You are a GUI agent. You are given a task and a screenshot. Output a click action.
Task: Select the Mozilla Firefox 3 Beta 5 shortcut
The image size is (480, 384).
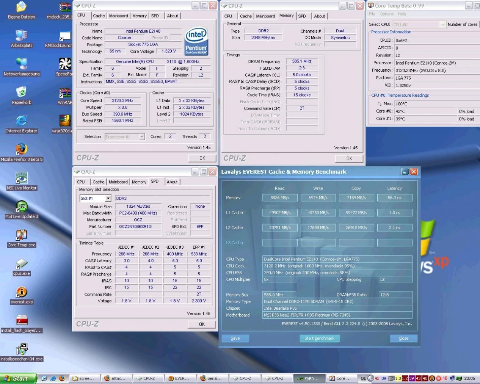(x=22, y=152)
